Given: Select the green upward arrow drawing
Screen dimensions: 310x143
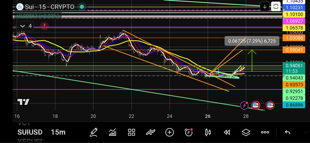Looking at the screenshot, I should [252, 60].
